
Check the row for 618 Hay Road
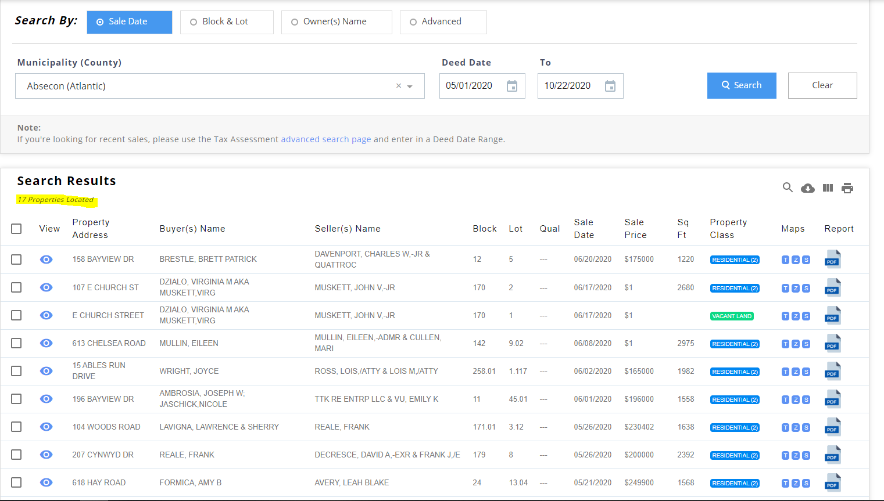click(x=16, y=482)
